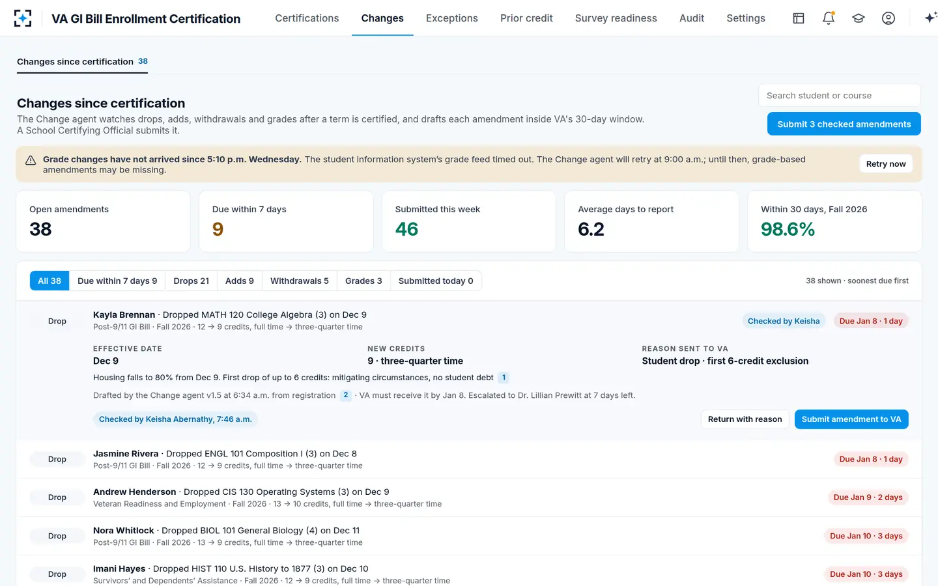Click Retry now in grade alert

click(x=886, y=163)
